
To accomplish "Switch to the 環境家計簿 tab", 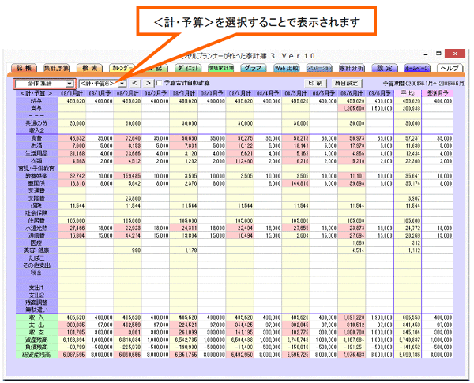I will pos(220,68).
